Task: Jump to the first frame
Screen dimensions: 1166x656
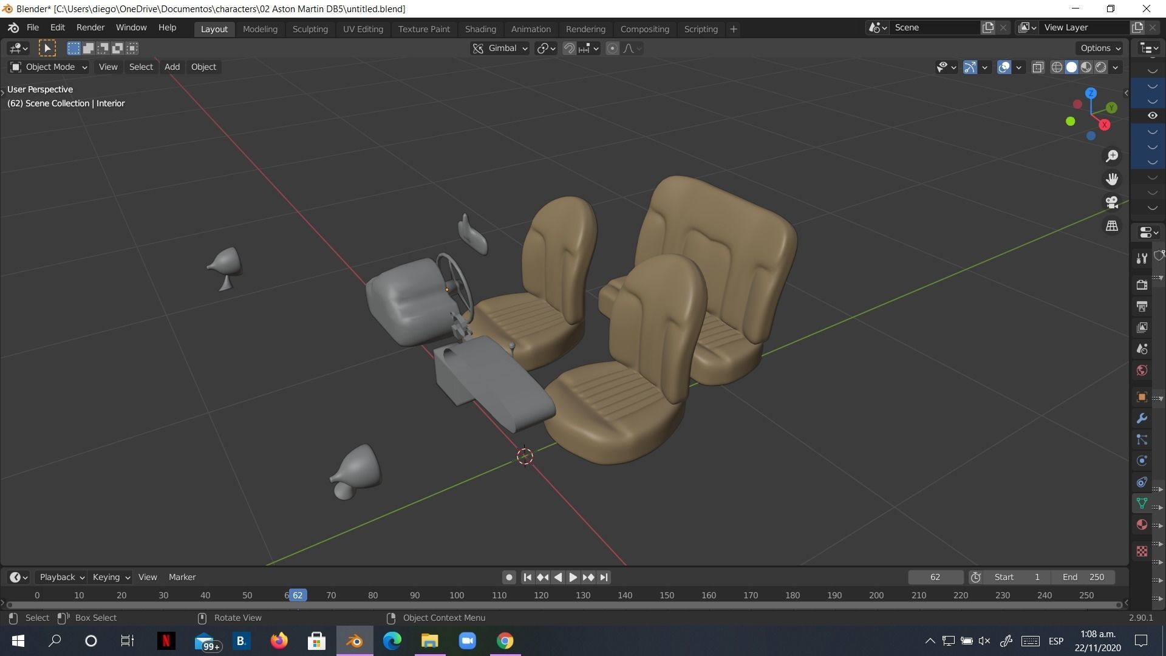Action: 527,577
